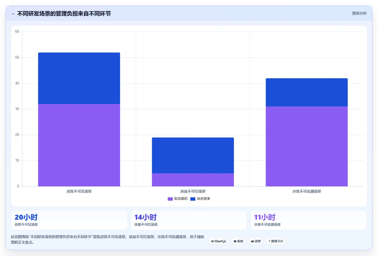Click the y-axis tick label 60
The width and height of the screenshot is (378, 256).
[17, 32]
